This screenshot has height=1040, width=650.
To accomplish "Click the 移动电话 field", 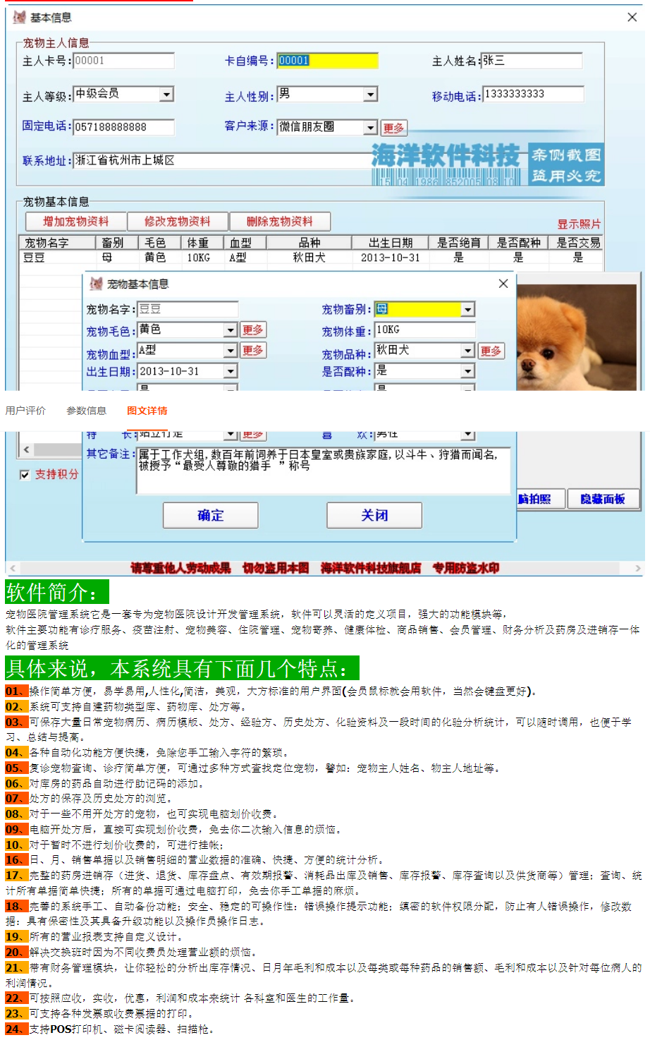I will [533, 95].
